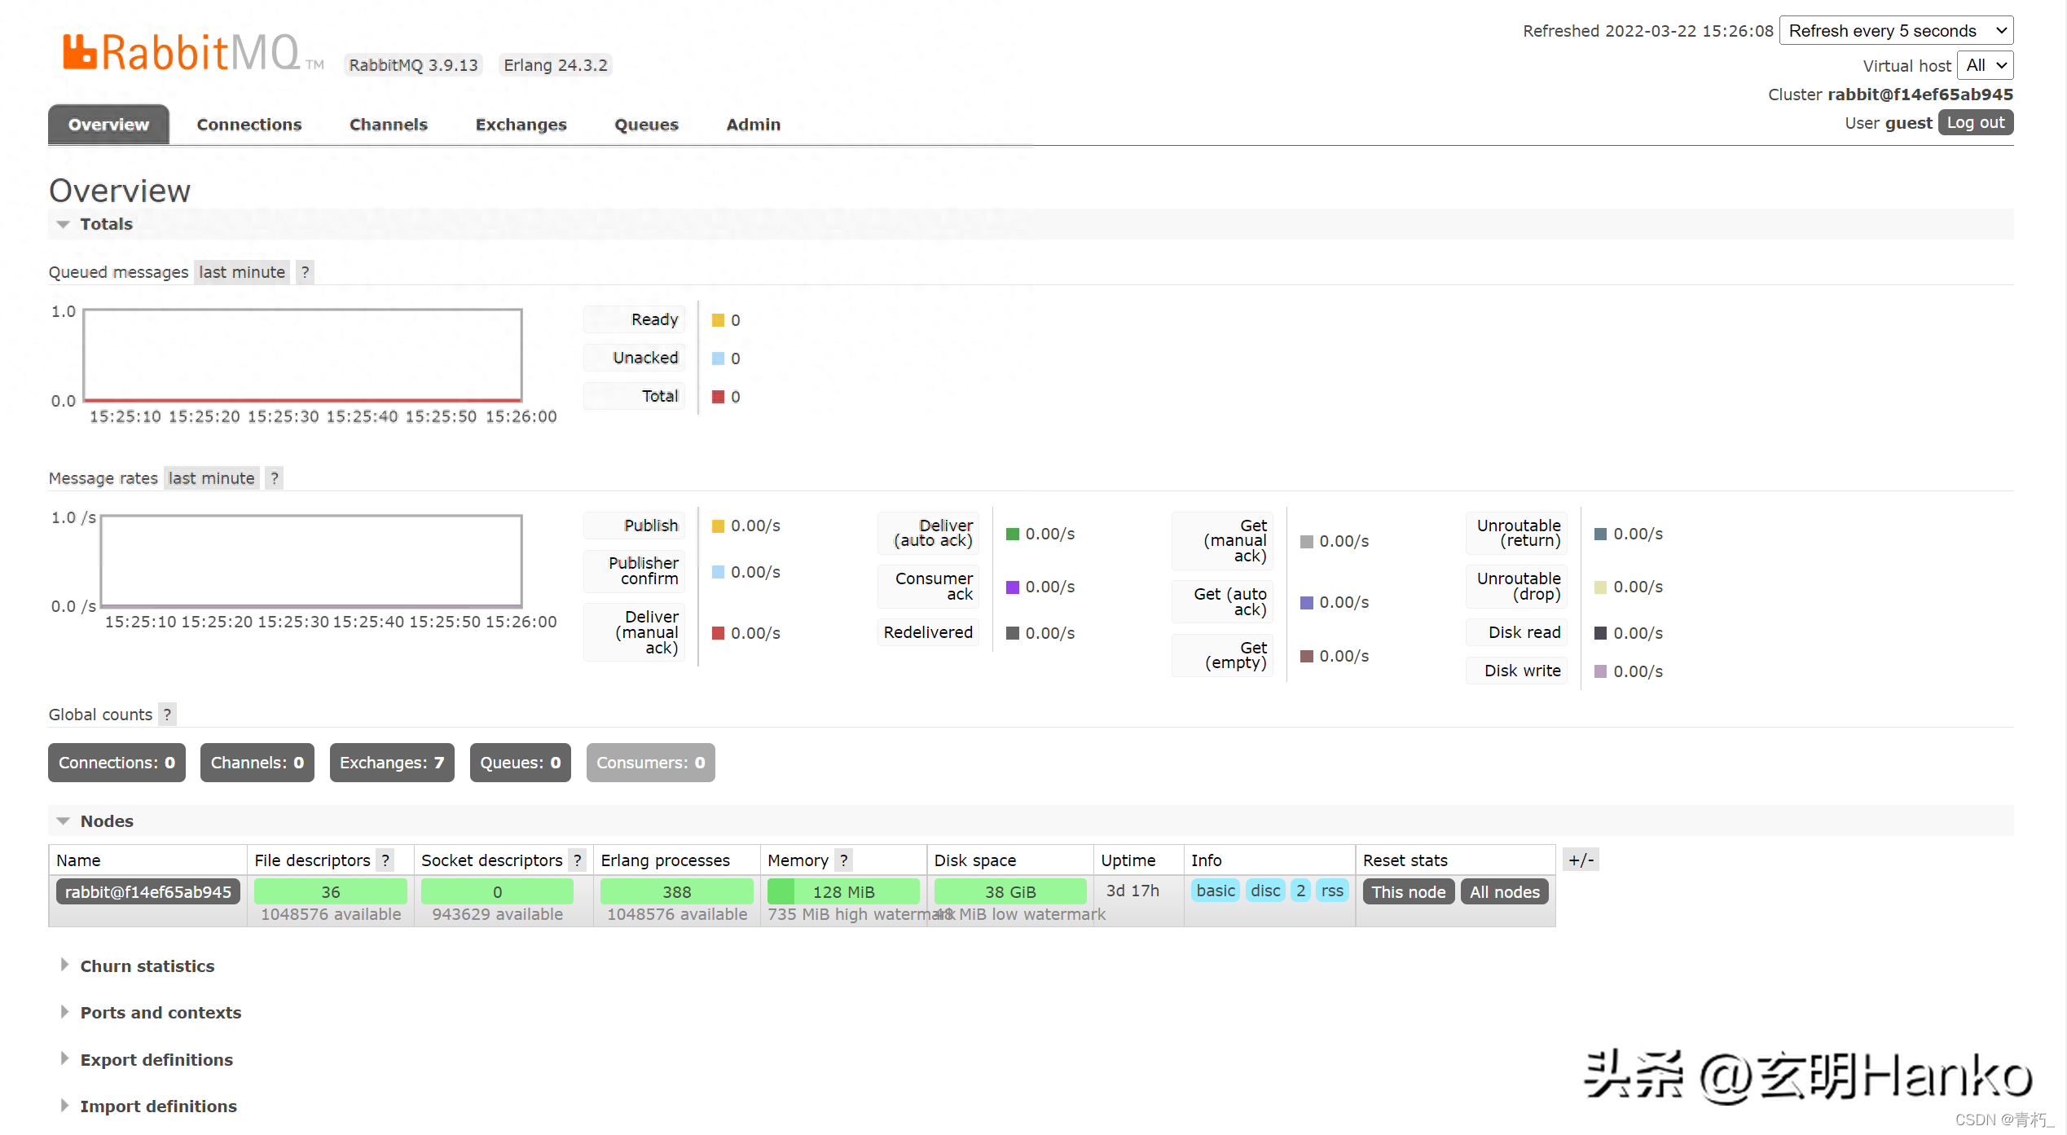The width and height of the screenshot is (2067, 1135).
Task: Open help for File descriptors column
Action: tap(385, 860)
